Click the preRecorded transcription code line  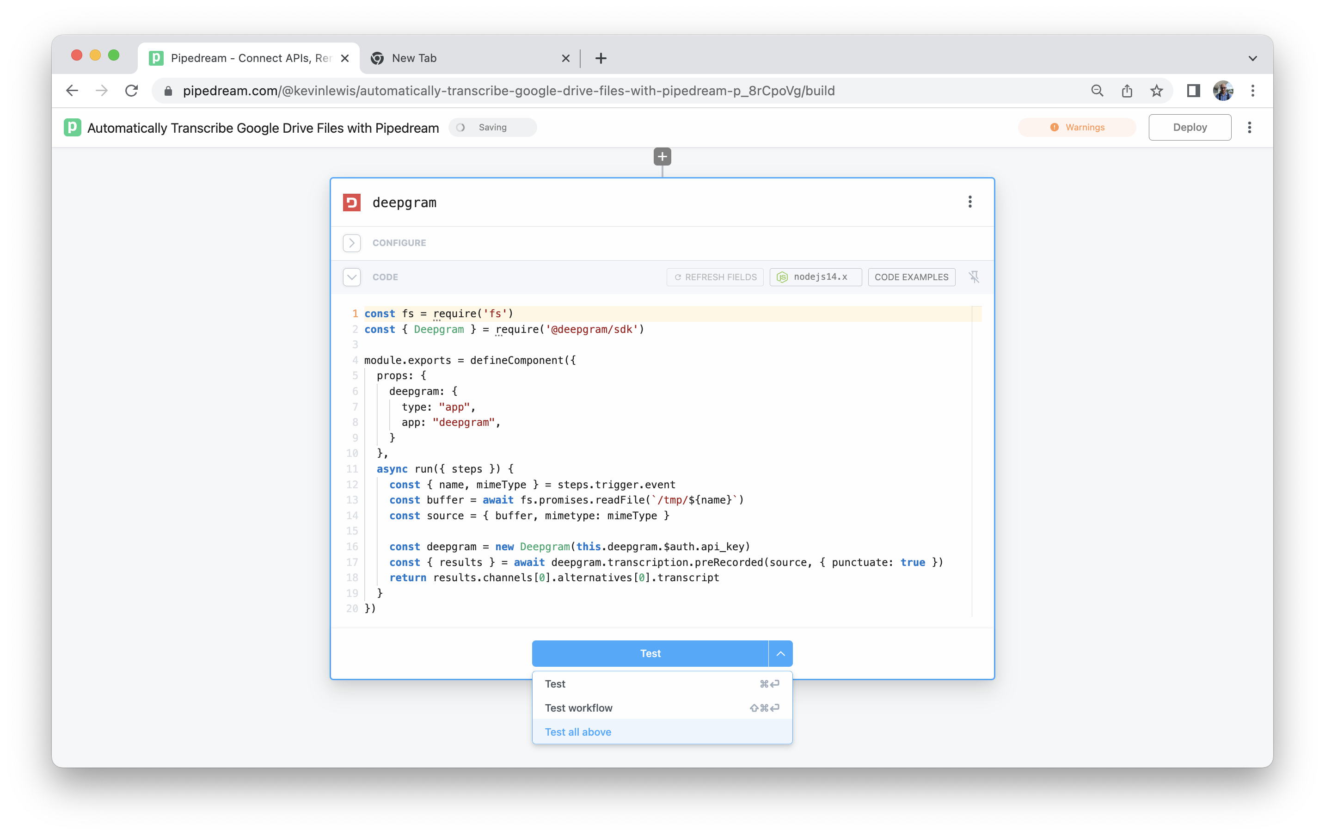click(666, 562)
